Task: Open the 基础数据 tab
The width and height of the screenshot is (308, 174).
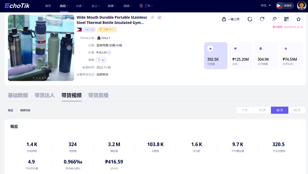Action: point(18,95)
